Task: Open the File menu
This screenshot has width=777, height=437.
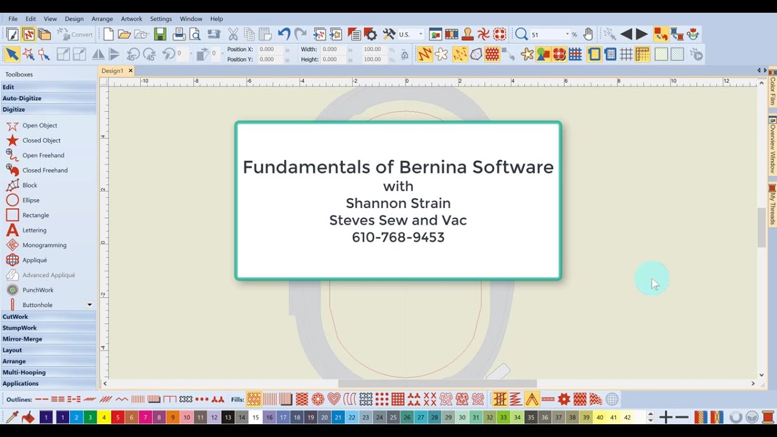Action: 13,19
